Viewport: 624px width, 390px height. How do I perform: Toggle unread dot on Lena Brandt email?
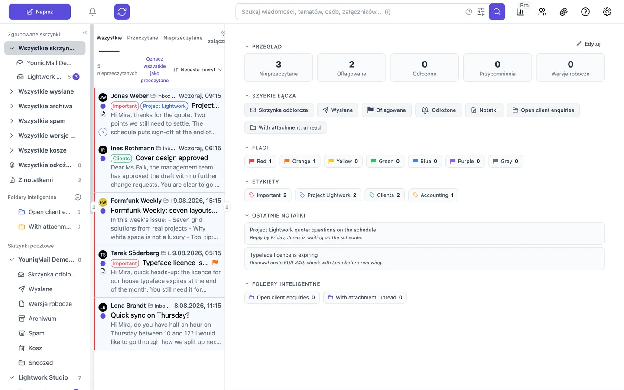coord(103,316)
